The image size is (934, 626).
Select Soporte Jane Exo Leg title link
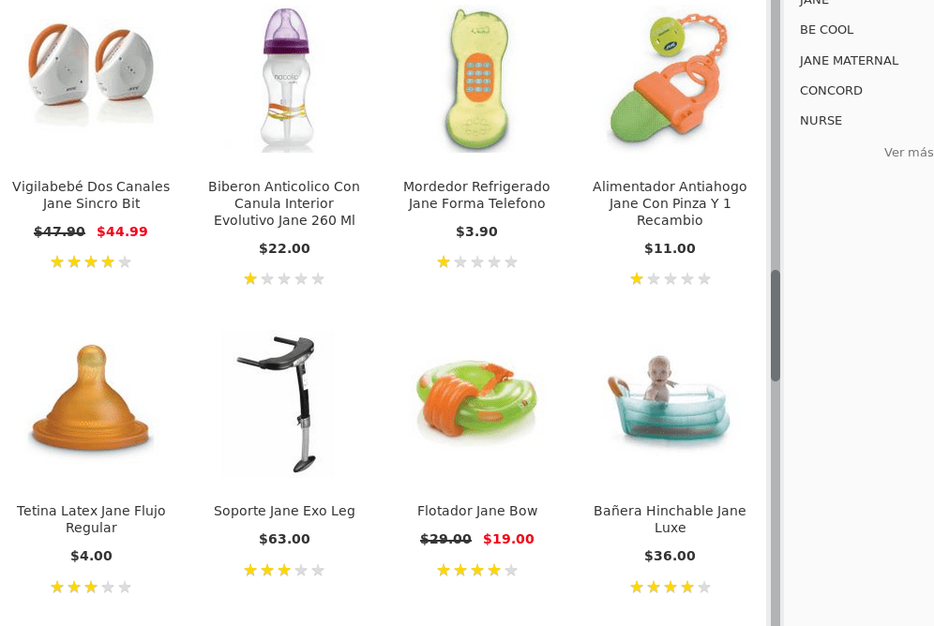(x=284, y=511)
